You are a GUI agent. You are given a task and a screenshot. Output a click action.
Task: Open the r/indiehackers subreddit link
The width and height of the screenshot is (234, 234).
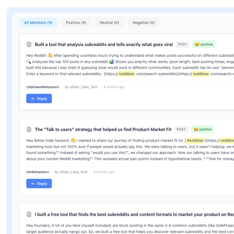click(x=38, y=172)
